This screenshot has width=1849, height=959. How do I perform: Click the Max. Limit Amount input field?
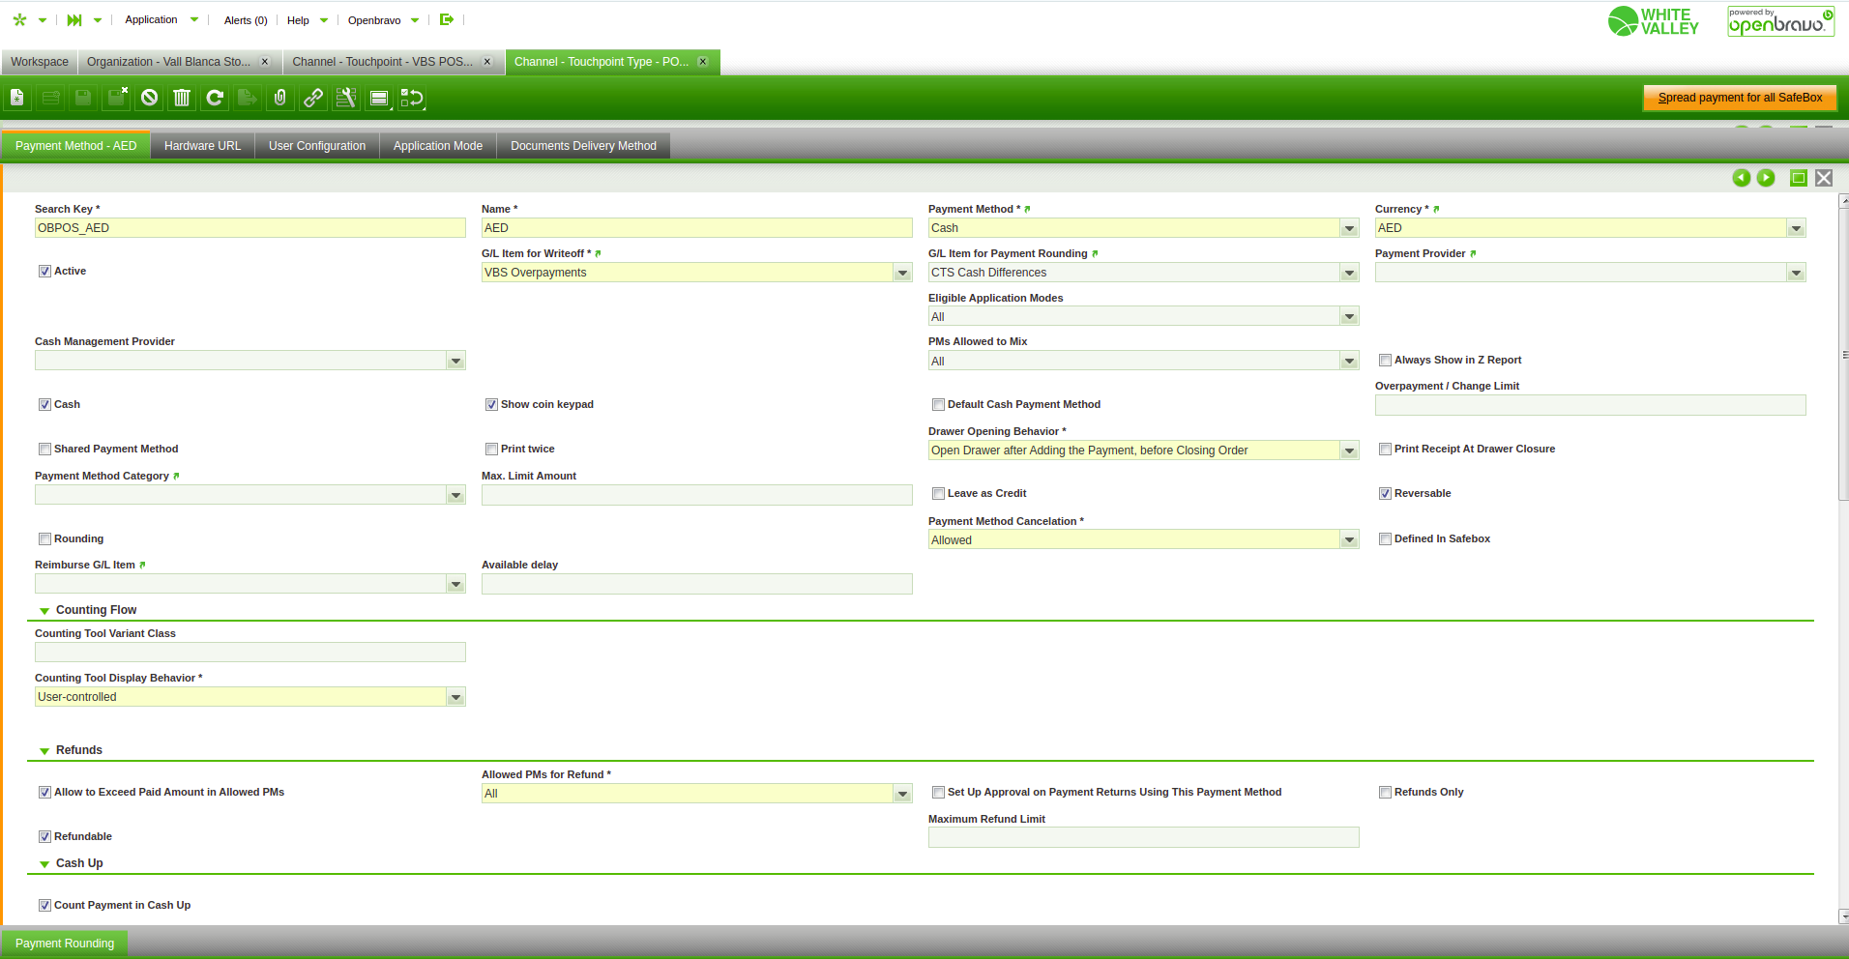[x=696, y=495]
